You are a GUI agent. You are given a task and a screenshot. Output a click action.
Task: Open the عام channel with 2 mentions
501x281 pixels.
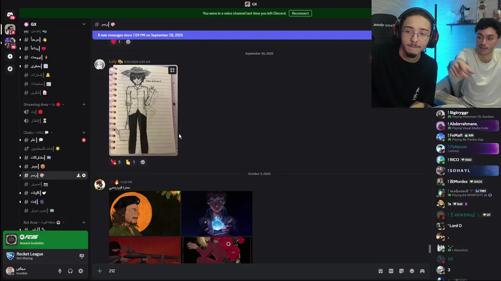click(54, 140)
